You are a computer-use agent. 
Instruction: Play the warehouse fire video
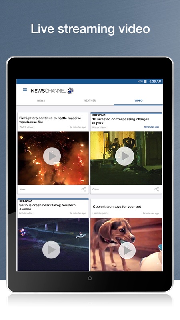click(52, 156)
